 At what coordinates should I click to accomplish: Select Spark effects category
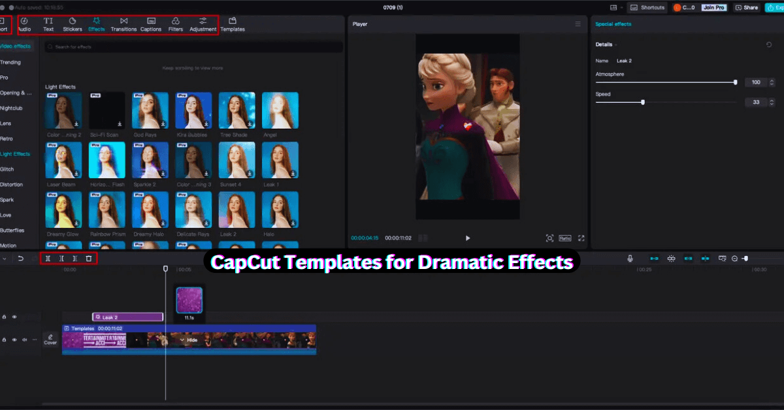coord(7,200)
